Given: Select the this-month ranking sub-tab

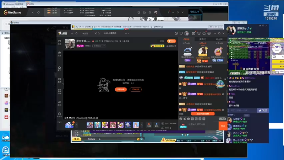Looking at the screenshot, I should point(219,43).
